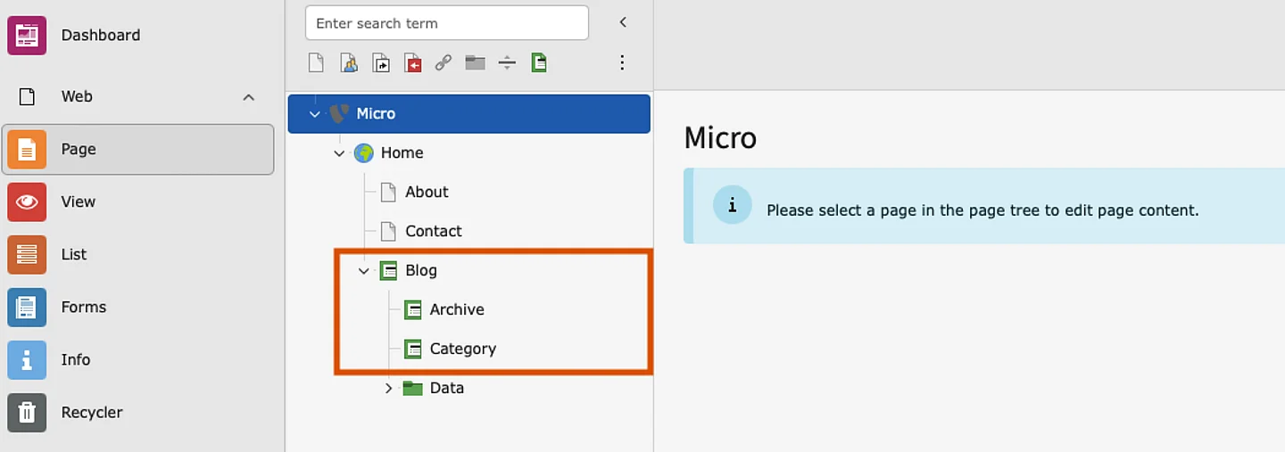
Task: Open the List module
Action: pyautogui.click(x=73, y=255)
